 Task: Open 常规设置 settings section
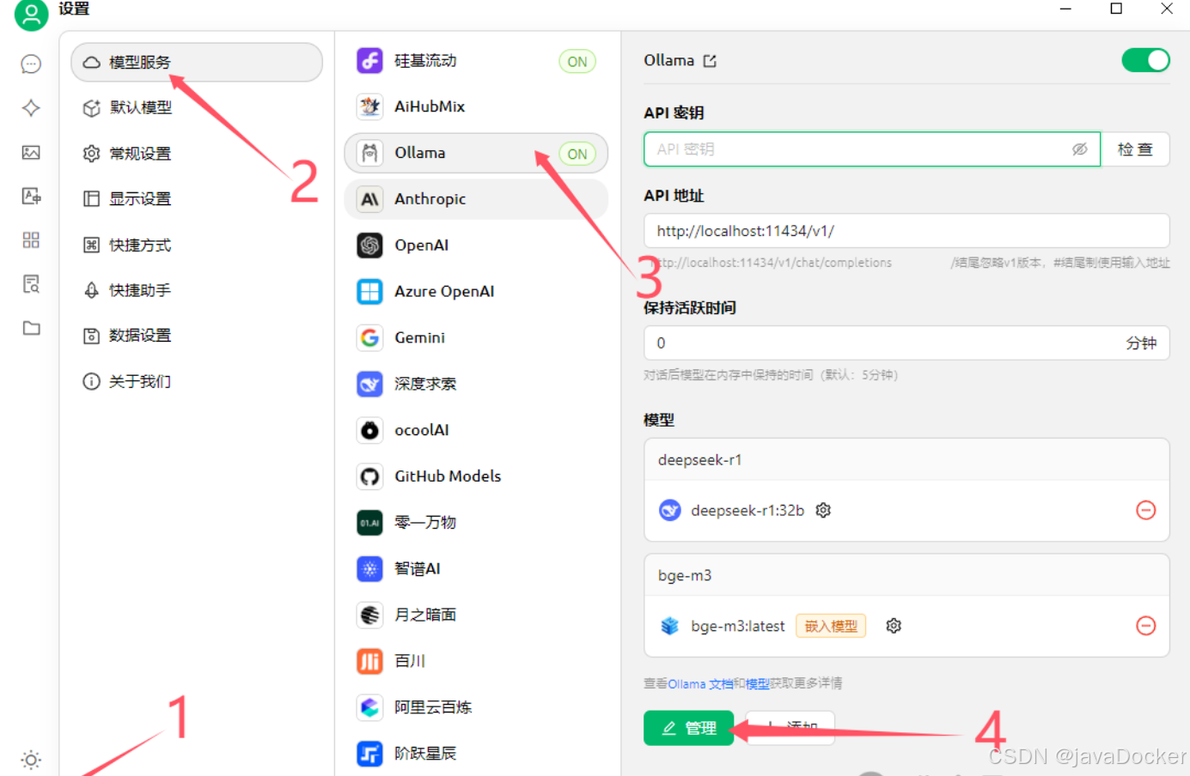coord(197,154)
